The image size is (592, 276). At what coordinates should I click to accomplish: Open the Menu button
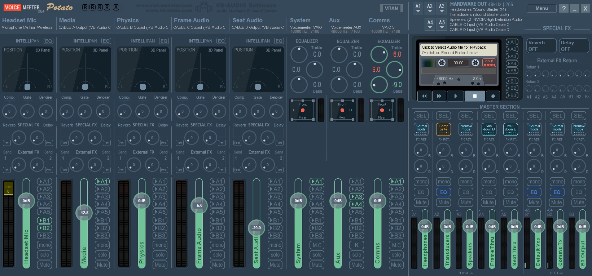[541, 8]
